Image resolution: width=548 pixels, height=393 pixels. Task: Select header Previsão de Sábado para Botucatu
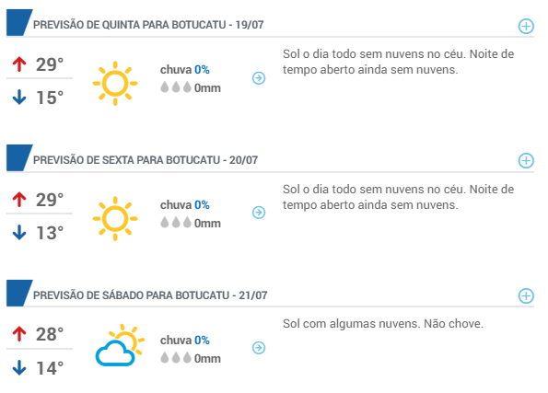[150, 295]
